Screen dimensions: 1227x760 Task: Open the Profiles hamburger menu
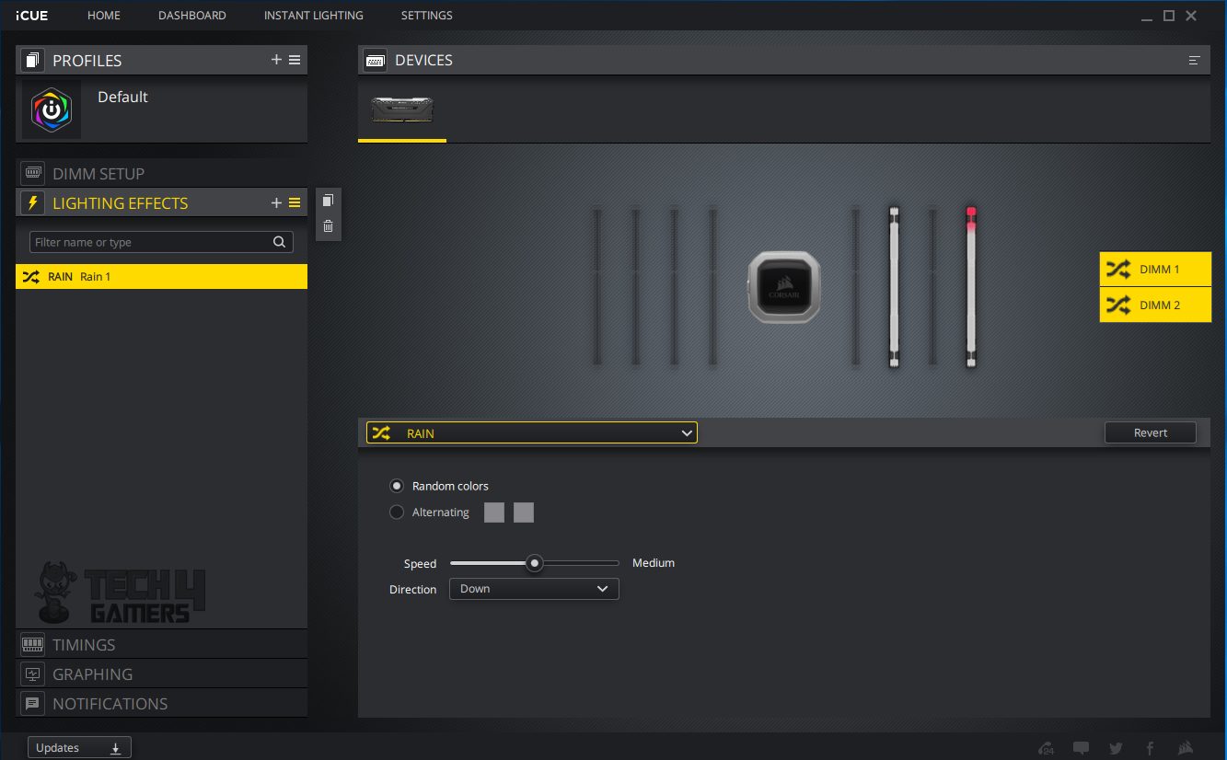[295, 60]
